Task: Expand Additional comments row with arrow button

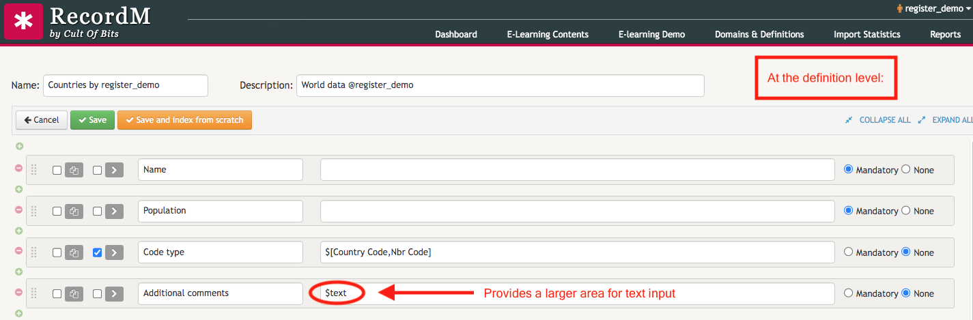Action: (114, 293)
